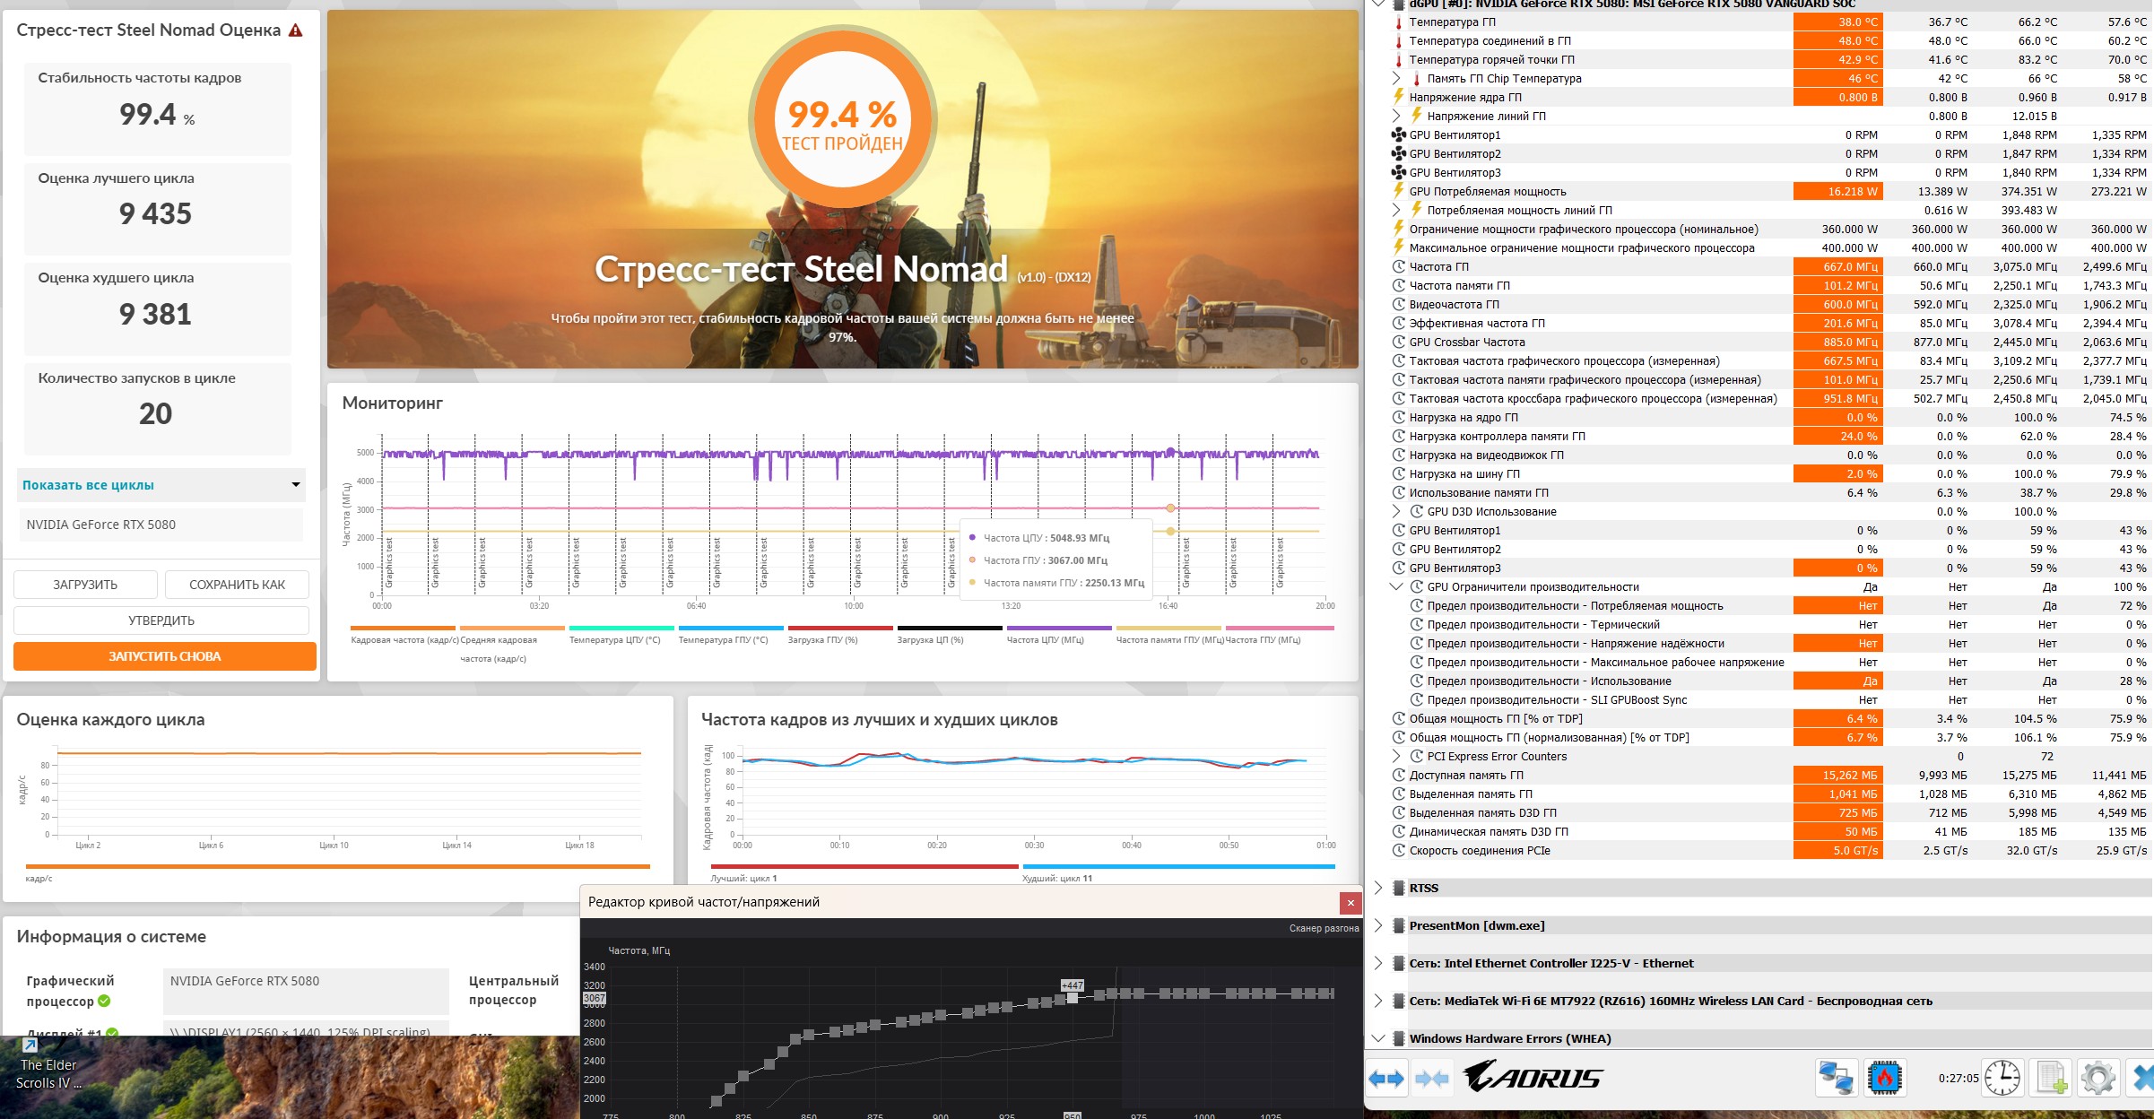
Task: Expand Потребляемая мощность линий ГП node
Action: [1396, 211]
